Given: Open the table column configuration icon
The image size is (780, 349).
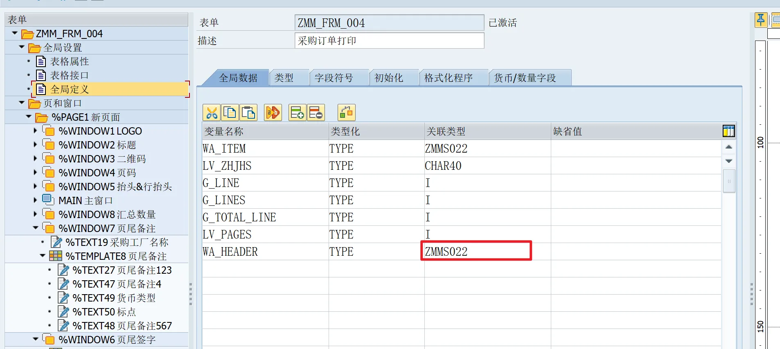Looking at the screenshot, I should (728, 131).
